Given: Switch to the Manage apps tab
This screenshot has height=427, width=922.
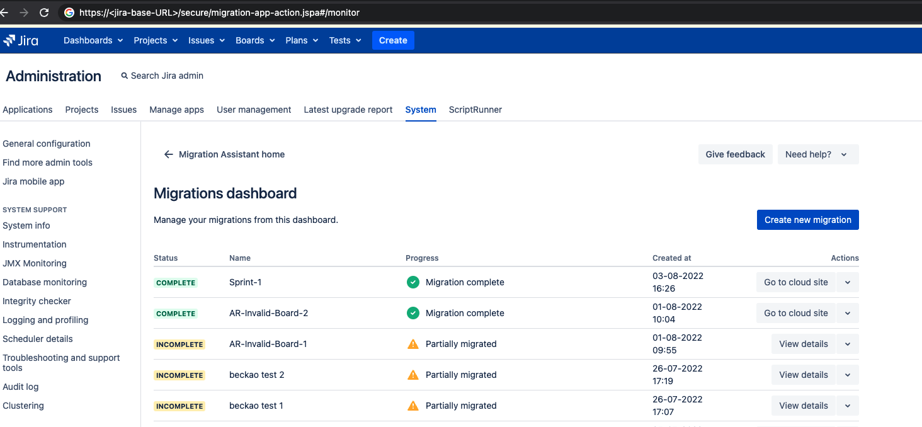Looking at the screenshot, I should [x=176, y=110].
